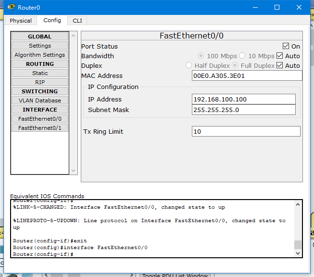This screenshot has height=277, width=314.
Task: Open VLAN Database
Action: tap(40, 101)
